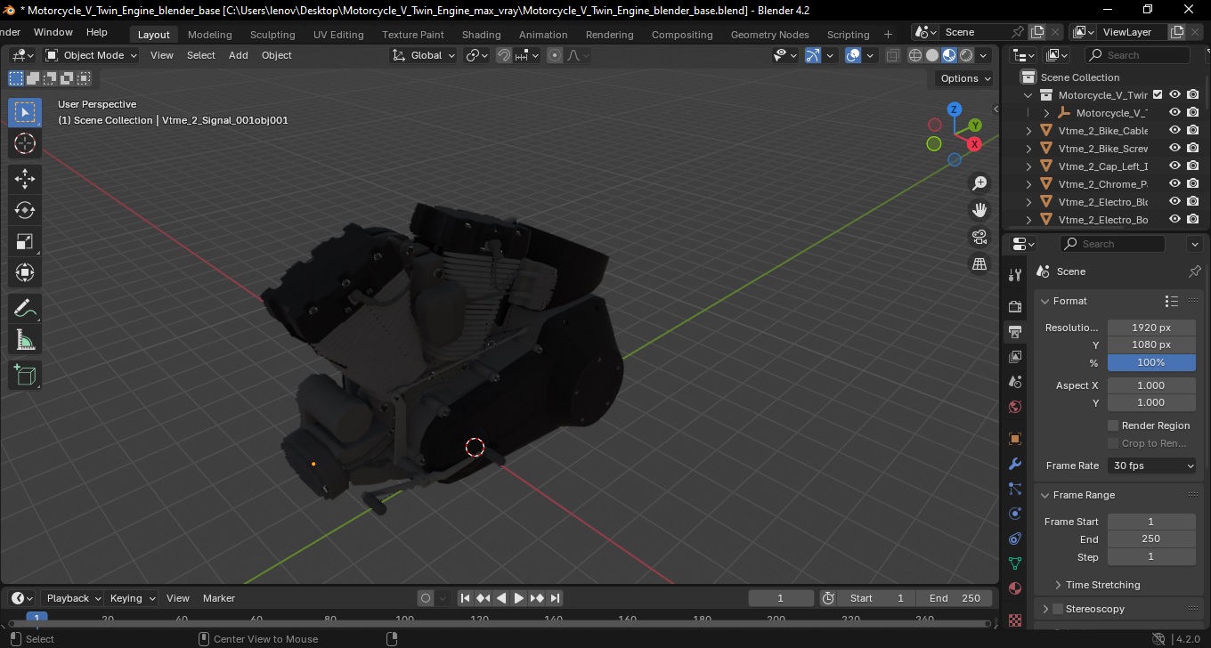Toggle X-ray display

[893, 55]
